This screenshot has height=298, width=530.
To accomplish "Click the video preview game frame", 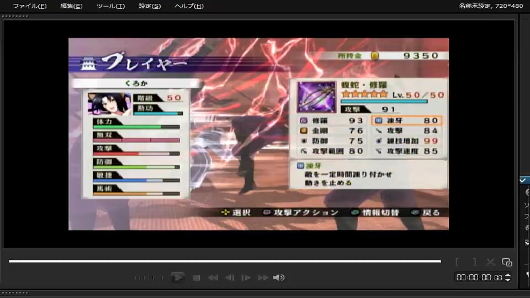I will 258,134.
